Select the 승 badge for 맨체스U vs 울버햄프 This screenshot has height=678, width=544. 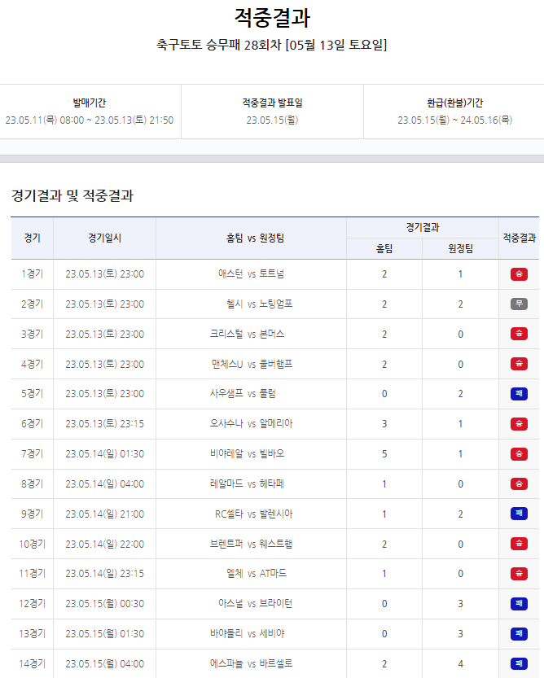519,364
